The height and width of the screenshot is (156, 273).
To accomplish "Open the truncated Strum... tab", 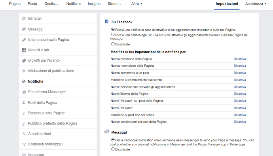I will tap(114, 4).
